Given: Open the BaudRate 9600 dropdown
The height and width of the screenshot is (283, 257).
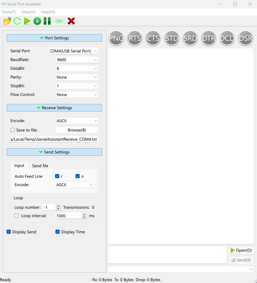Looking at the screenshot, I should [77, 60].
